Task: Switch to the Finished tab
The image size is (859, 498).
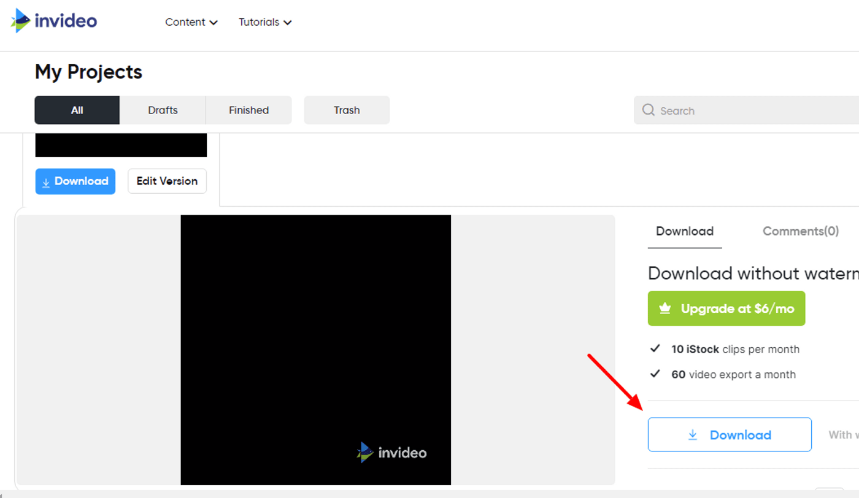Action: click(x=248, y=110)
